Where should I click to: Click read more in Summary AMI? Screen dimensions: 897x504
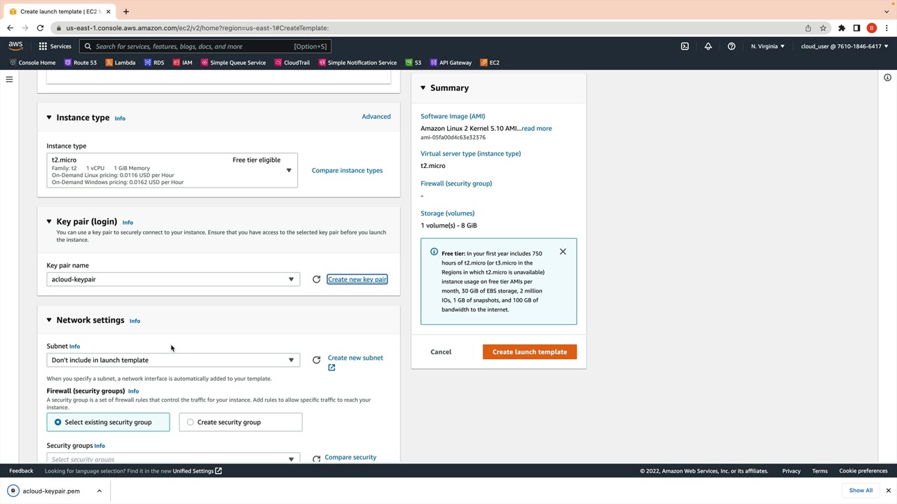(x=537, y=129)
